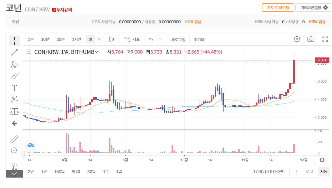Select the brush drawing tool
This screenshot has width=332, height=188.
click(x=14, y=76)
